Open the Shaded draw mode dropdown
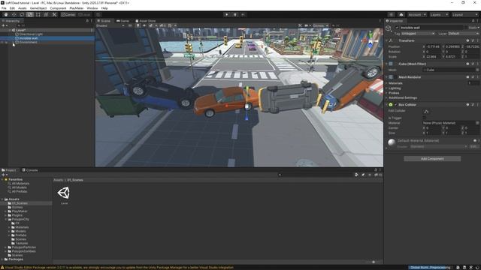481x270 pixels. pos(110,25)
